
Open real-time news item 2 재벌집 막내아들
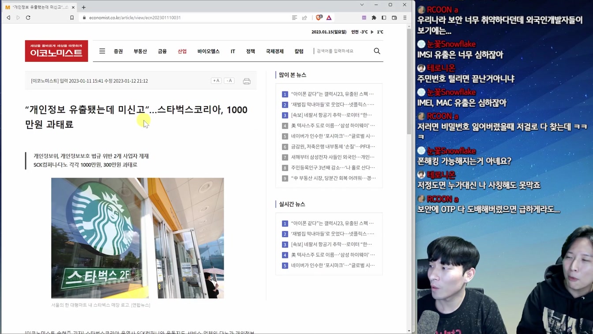pyautogui.click(x=332, y=234)
